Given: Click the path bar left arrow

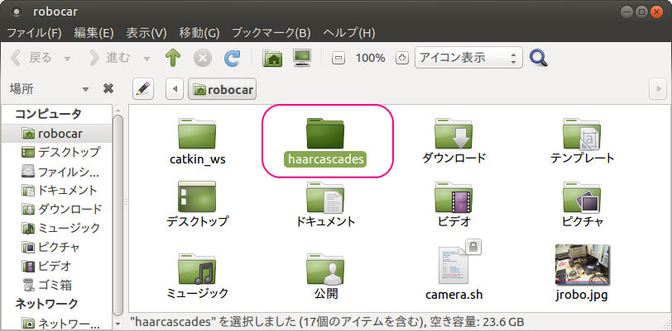Looking at the screenshot, I should coord(175,89).
